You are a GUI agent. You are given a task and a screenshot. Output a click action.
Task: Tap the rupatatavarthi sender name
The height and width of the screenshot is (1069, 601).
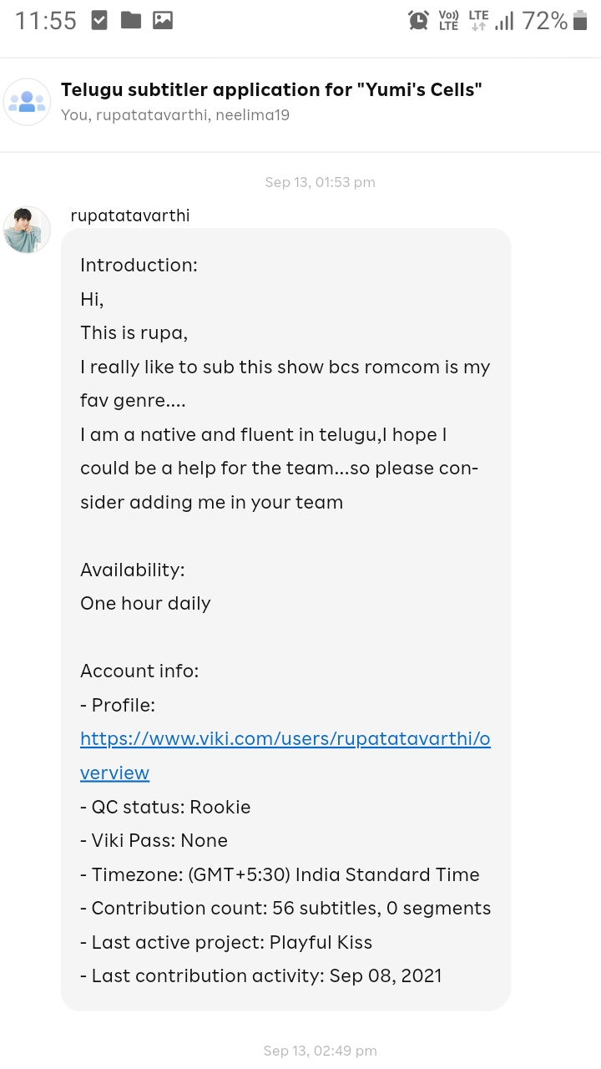coord(130,215)
